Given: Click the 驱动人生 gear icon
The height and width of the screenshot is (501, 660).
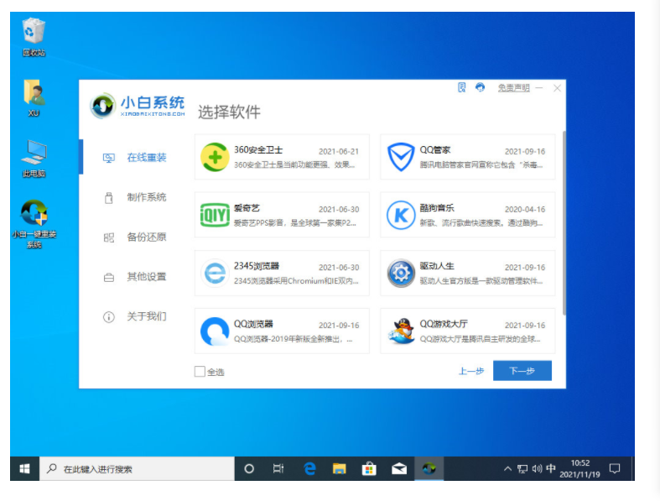Looking at the screenshot, I should point(401,274).
